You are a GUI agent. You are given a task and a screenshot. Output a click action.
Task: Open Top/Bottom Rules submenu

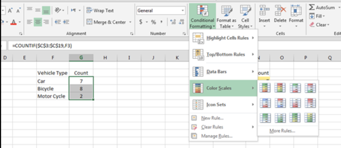(224, 54)
